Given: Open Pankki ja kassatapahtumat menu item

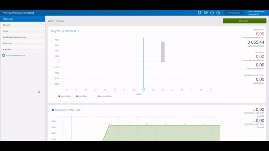Looking at the screenshot, I should (x=23, y=37).
